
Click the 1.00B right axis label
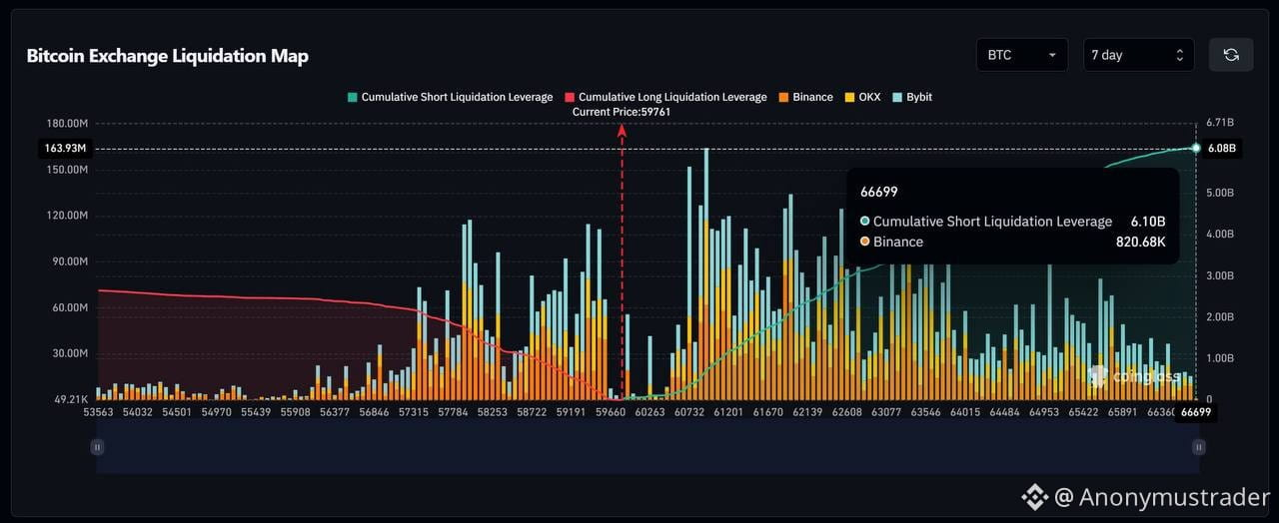click(1220, 357)
